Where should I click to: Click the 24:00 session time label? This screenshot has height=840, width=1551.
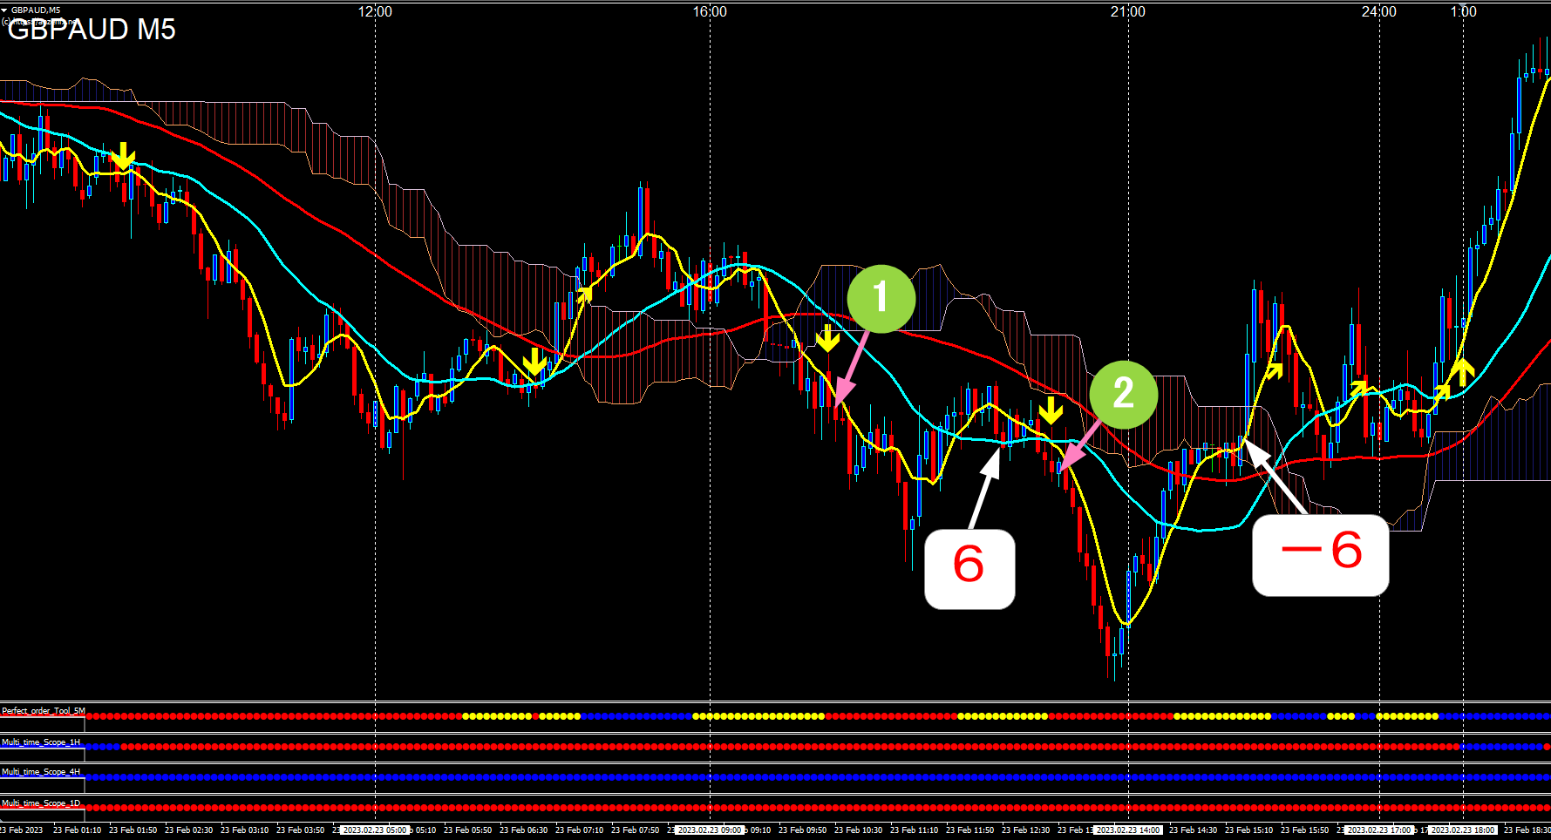(1379, 12)
